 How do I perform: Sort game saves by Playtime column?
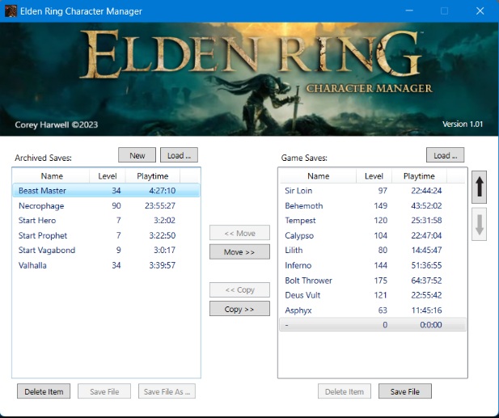pos(419,176)
